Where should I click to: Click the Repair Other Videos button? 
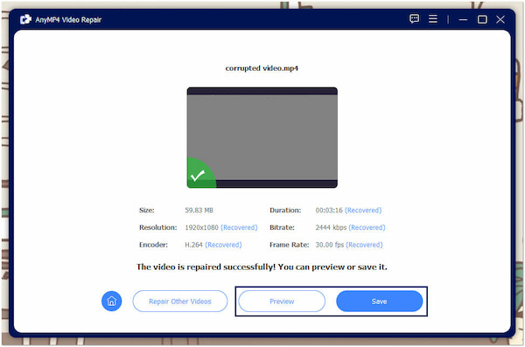click(180, 302)
